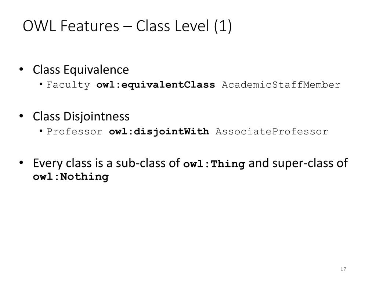
Task: Click the sub-bullet before Professor
Action: click(41, 131)
